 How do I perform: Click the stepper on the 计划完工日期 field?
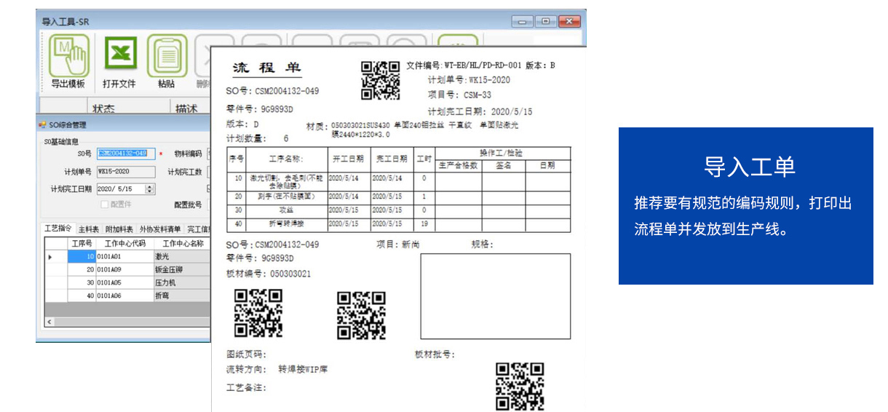pyautogui.click(x=151, y=189)
